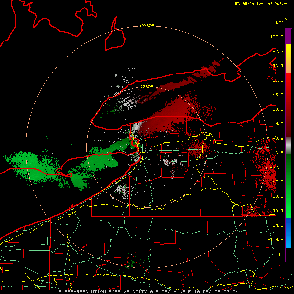
Task: Pick the gray near-zero segment of the color bar
Action: pos(288,145)
